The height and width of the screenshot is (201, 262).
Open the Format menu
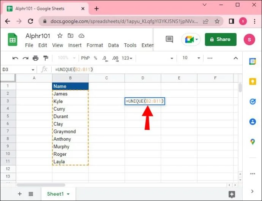point(95,45)
